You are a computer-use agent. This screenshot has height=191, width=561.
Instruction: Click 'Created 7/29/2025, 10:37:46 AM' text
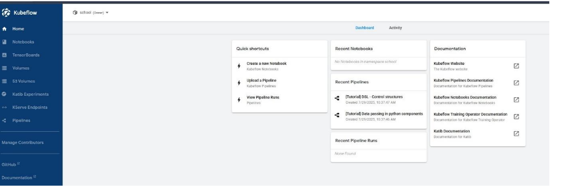click(370, 120)
